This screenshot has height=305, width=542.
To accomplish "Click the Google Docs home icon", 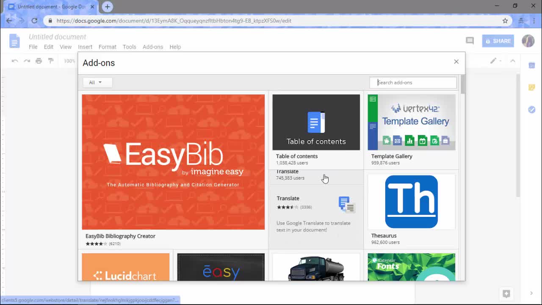I will tap(14, 41).
